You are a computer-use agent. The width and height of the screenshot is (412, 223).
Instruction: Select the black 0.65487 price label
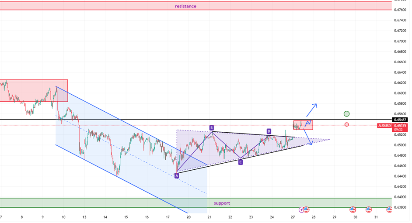(x=402, y=120)
